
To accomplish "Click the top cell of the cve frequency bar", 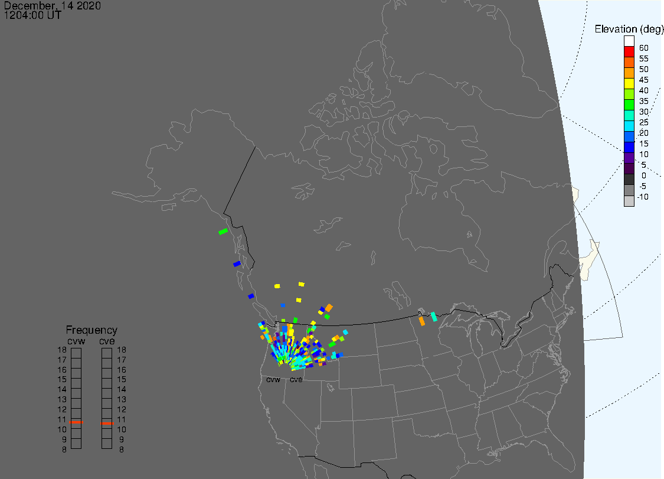I will click(107, 353).
